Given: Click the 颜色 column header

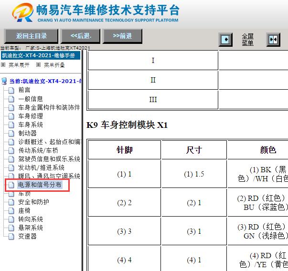Looking at the screenshot, I should (x=258, y=150).
